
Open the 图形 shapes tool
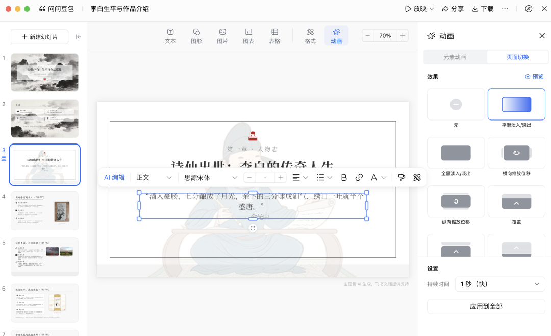(196, 36)
